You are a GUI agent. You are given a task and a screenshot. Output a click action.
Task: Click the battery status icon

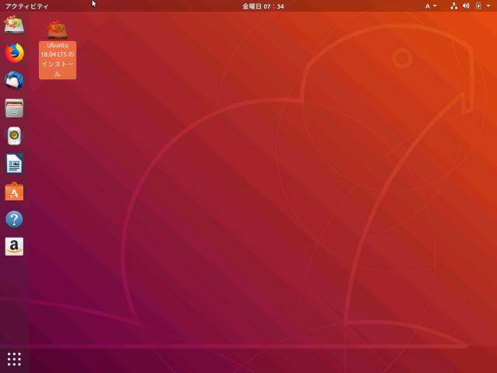coord(478,6)
